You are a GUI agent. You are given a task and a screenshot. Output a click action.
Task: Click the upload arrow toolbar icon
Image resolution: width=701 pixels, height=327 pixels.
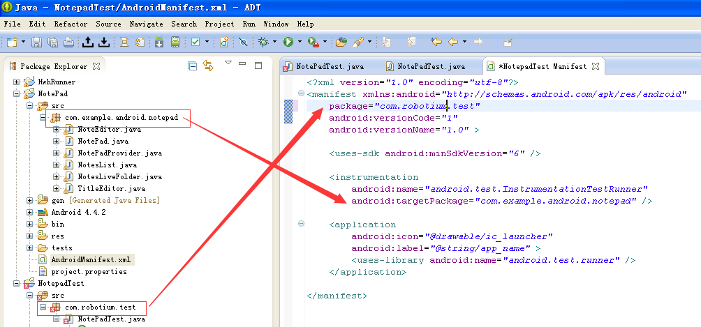pyautogui.click(x=88, y=42)
